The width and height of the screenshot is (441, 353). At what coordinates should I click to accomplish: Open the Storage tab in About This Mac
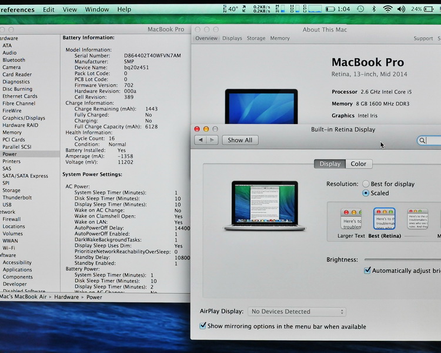[x=256, y=38]
